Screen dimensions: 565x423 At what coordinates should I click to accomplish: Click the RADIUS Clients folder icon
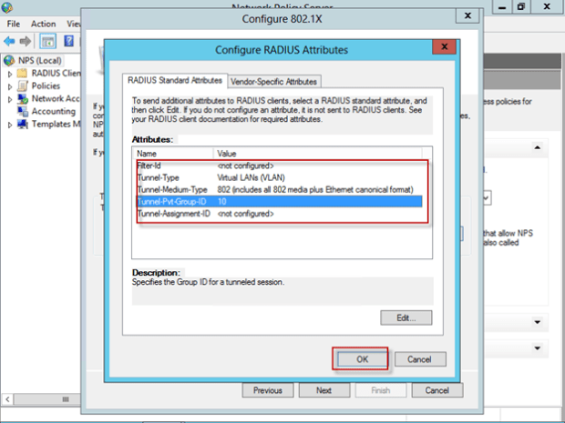(24, 73)
